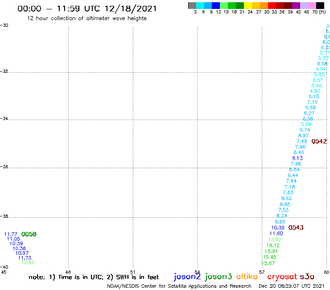Click the wave height value 15.67
This screenshot has width=330, height=290.
pos(268,263)
